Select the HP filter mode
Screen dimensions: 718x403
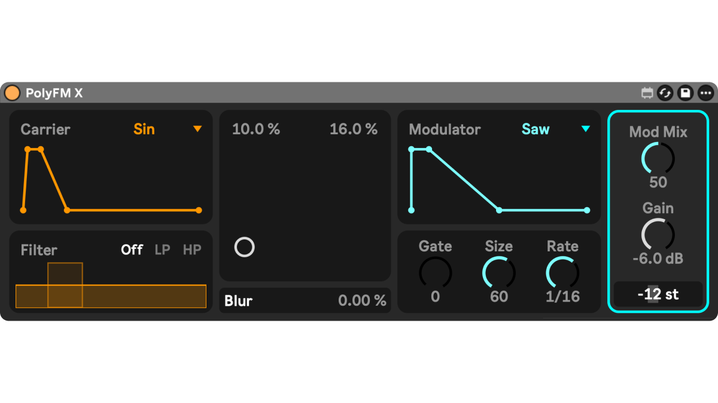point(192,250)
